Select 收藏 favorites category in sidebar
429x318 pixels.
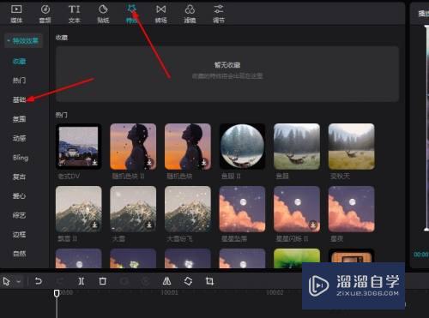pyautogui.click(x=19, y=62)
